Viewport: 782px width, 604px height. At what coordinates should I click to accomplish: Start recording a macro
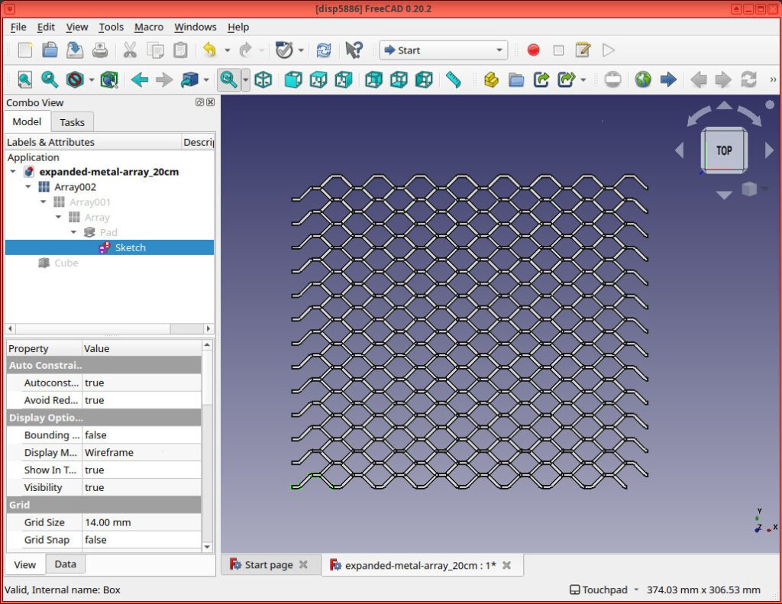tap(533, 50)
